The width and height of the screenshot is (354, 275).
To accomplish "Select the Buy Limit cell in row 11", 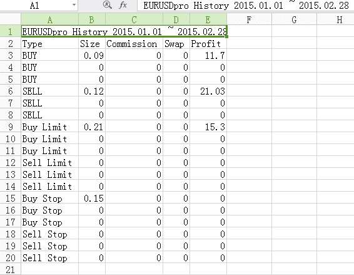I will [50, 150].
